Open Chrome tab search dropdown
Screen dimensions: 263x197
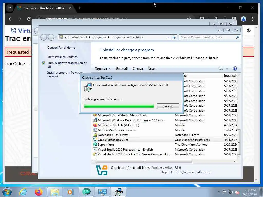click(10, 8)
